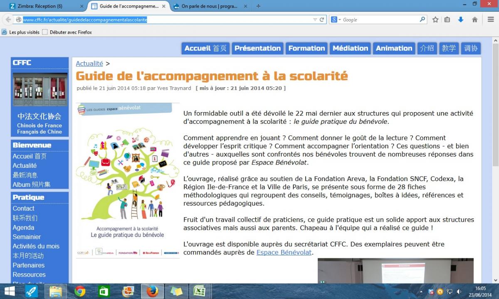Open sidebar link Ressources
The width and height of the screenshot is (499, 299).
29,274
